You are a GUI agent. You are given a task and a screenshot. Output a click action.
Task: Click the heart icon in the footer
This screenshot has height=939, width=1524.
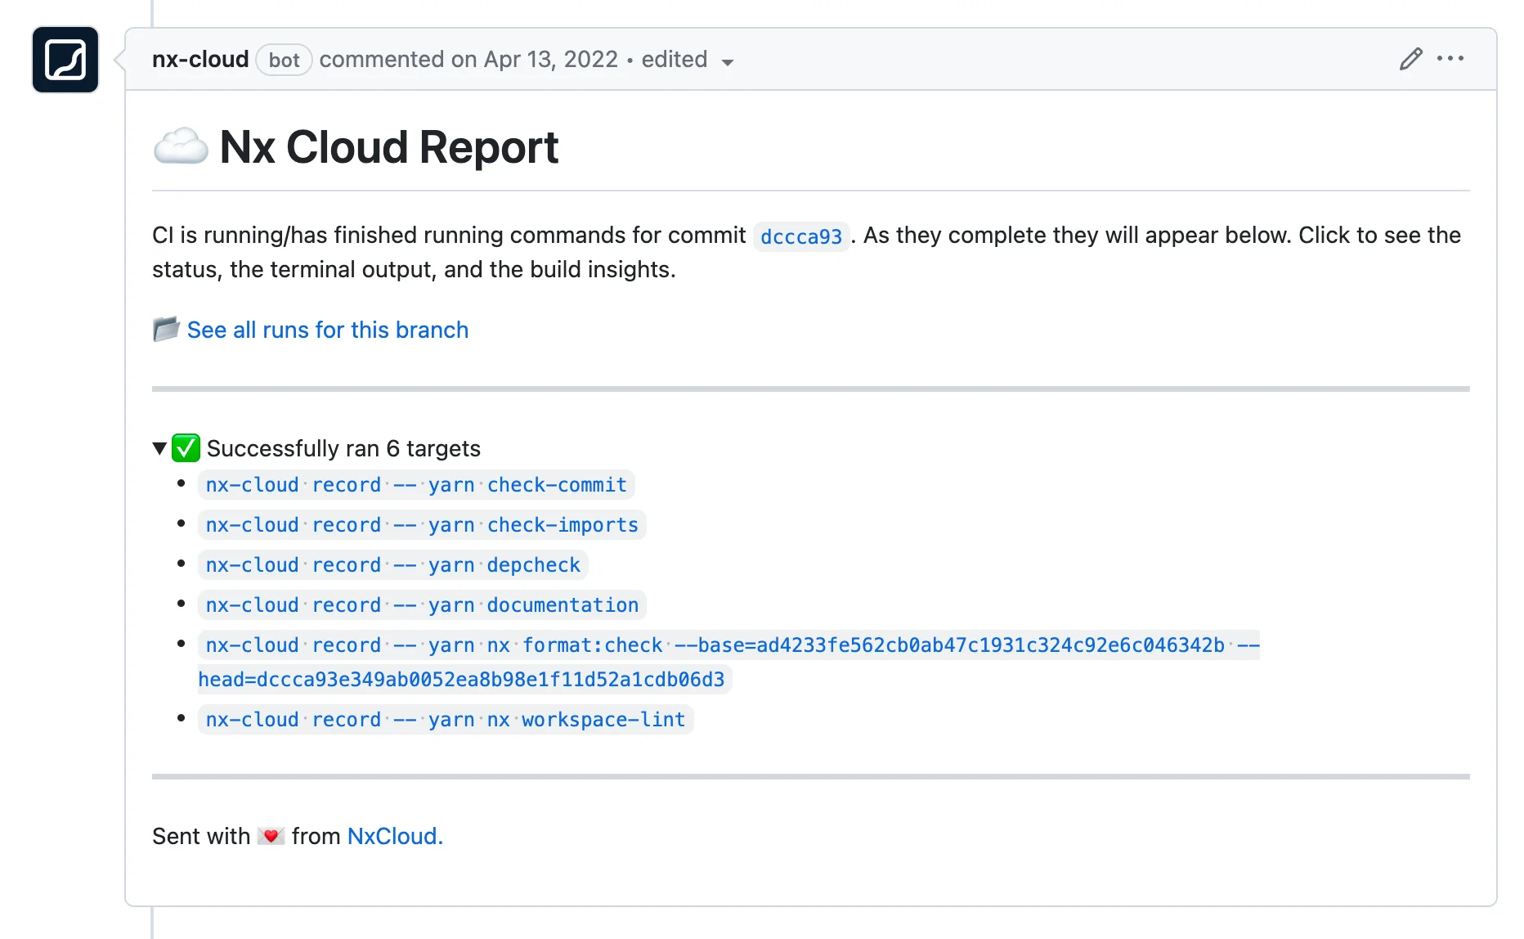click(x=271, y=835)
